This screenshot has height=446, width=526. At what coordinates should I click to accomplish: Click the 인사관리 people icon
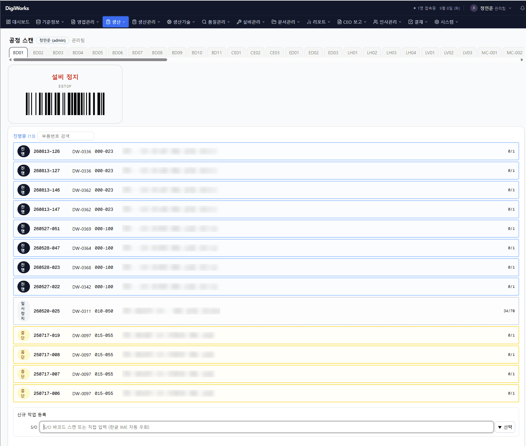click(x=376, y=22)
